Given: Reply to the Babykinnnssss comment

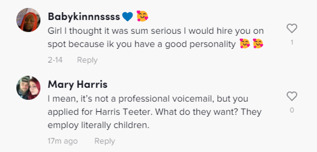Looking at the screenshot, I should click(87, 60).
